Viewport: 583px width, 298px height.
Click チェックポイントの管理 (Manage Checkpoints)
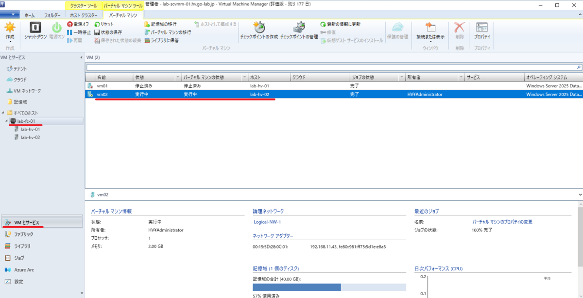click(x=299, y=31)
